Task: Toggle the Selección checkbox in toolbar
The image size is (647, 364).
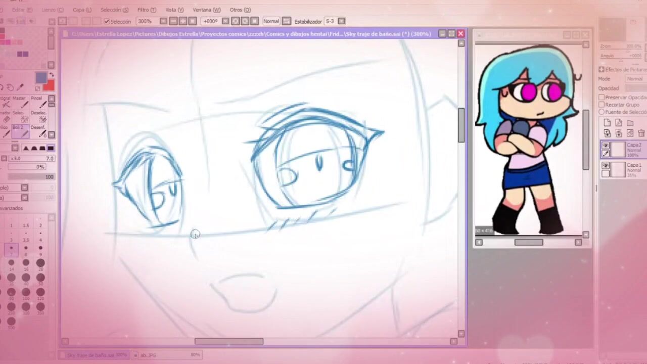Action: (107, 22)
